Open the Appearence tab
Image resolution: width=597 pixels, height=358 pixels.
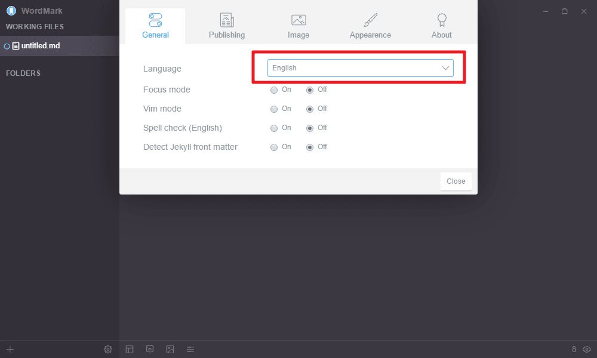coord(370,26)
